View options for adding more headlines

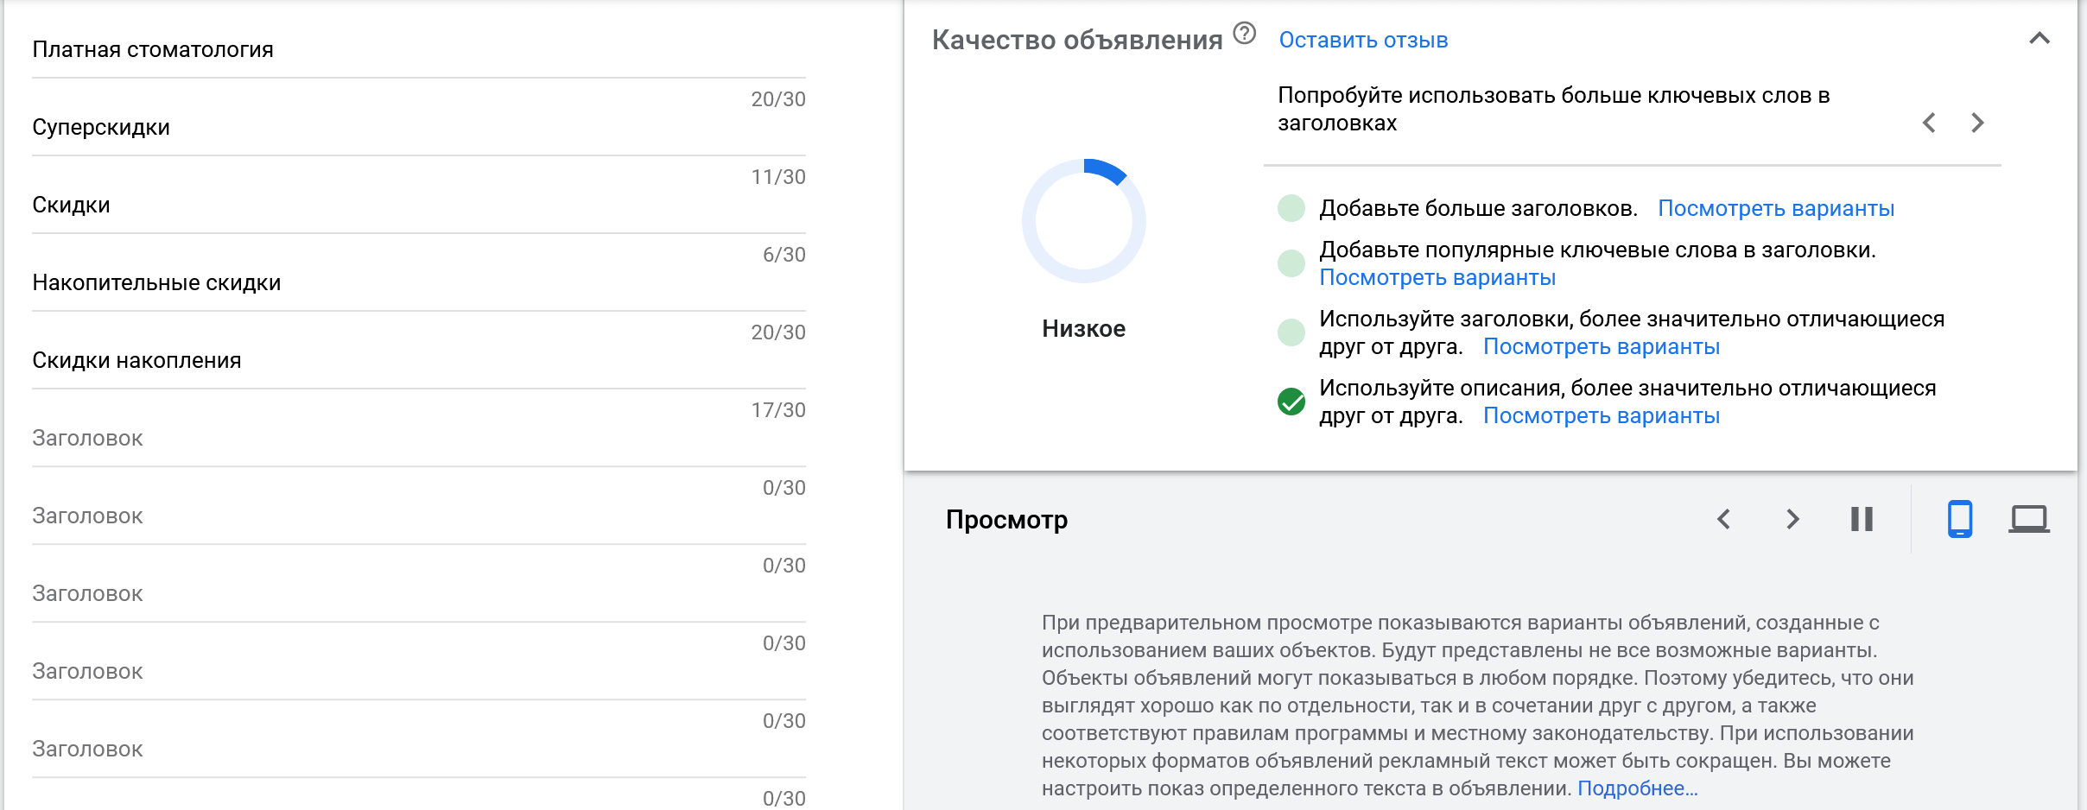pos(1776,208)
